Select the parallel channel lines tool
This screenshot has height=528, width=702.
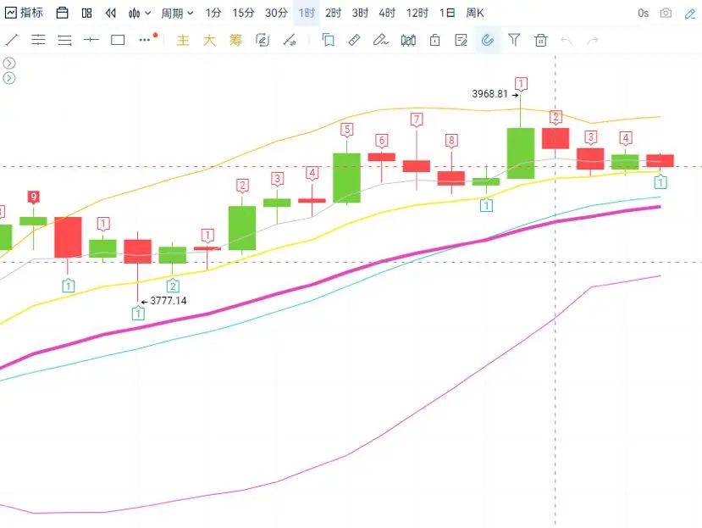[38, 41]
